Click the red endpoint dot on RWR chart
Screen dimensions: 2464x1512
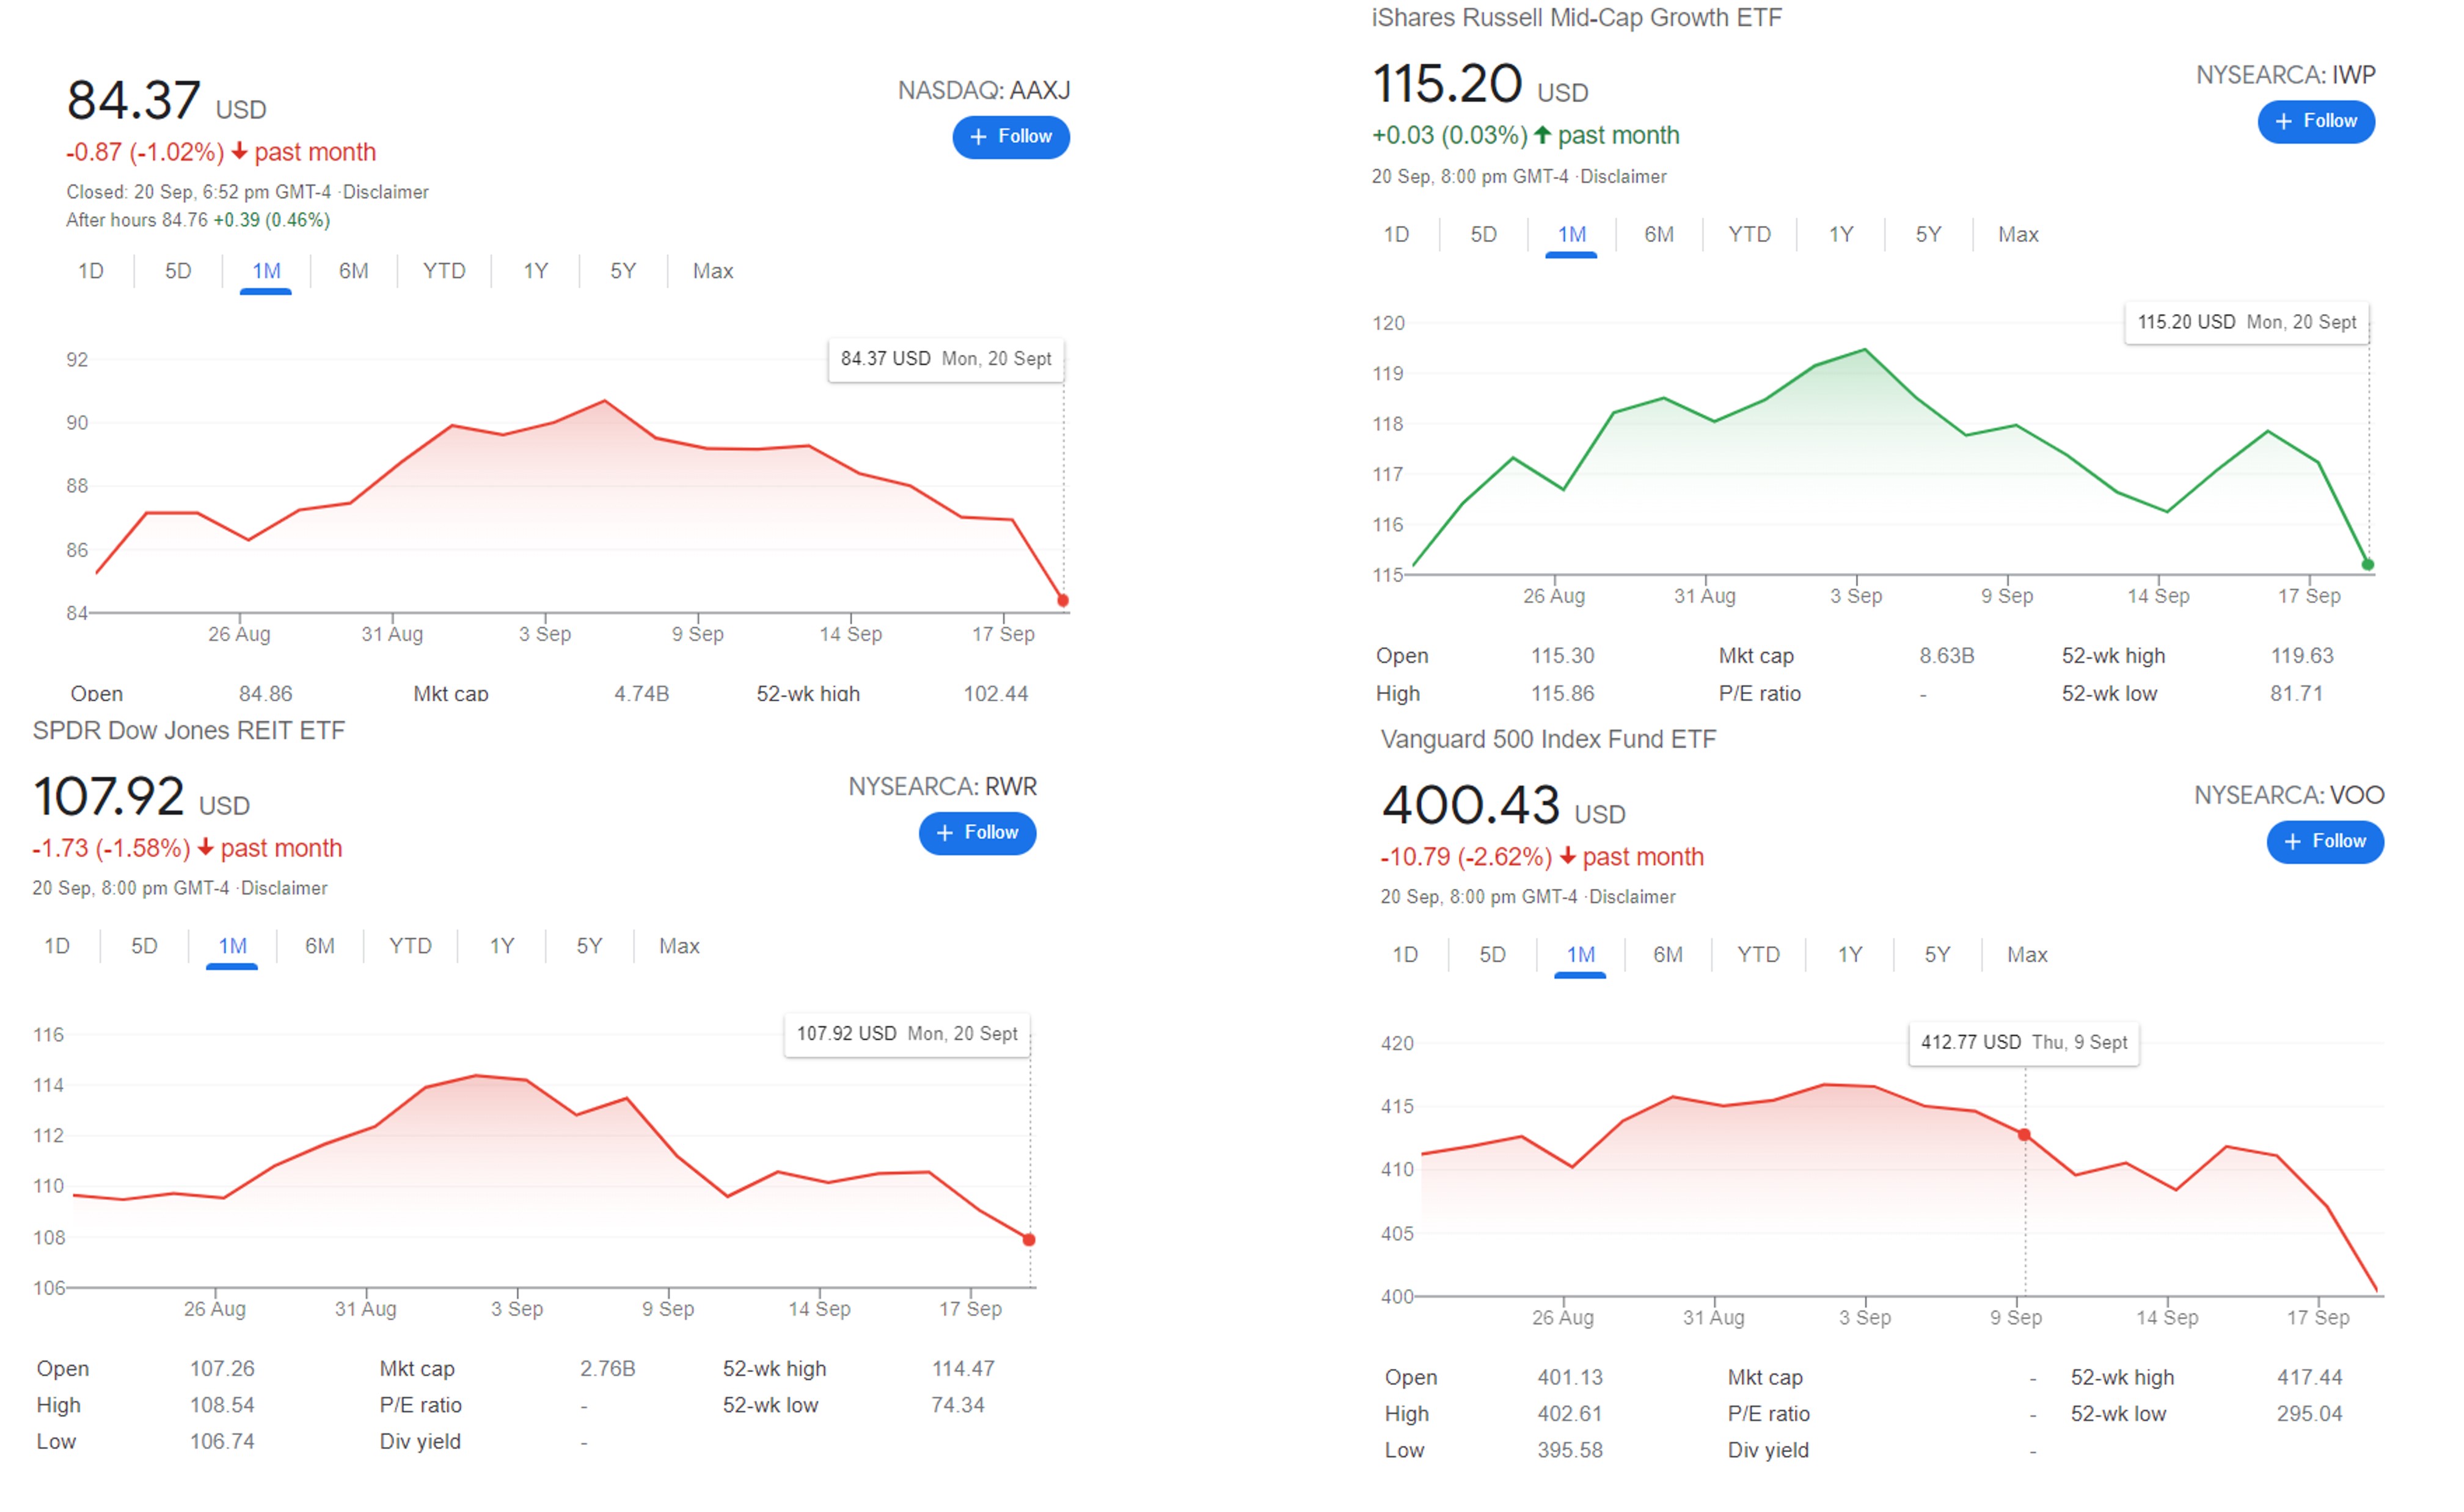1029,1240
